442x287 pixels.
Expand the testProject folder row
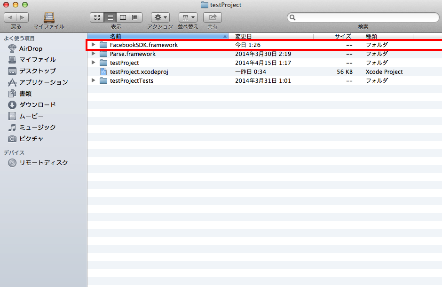click(x=93, y=63)
